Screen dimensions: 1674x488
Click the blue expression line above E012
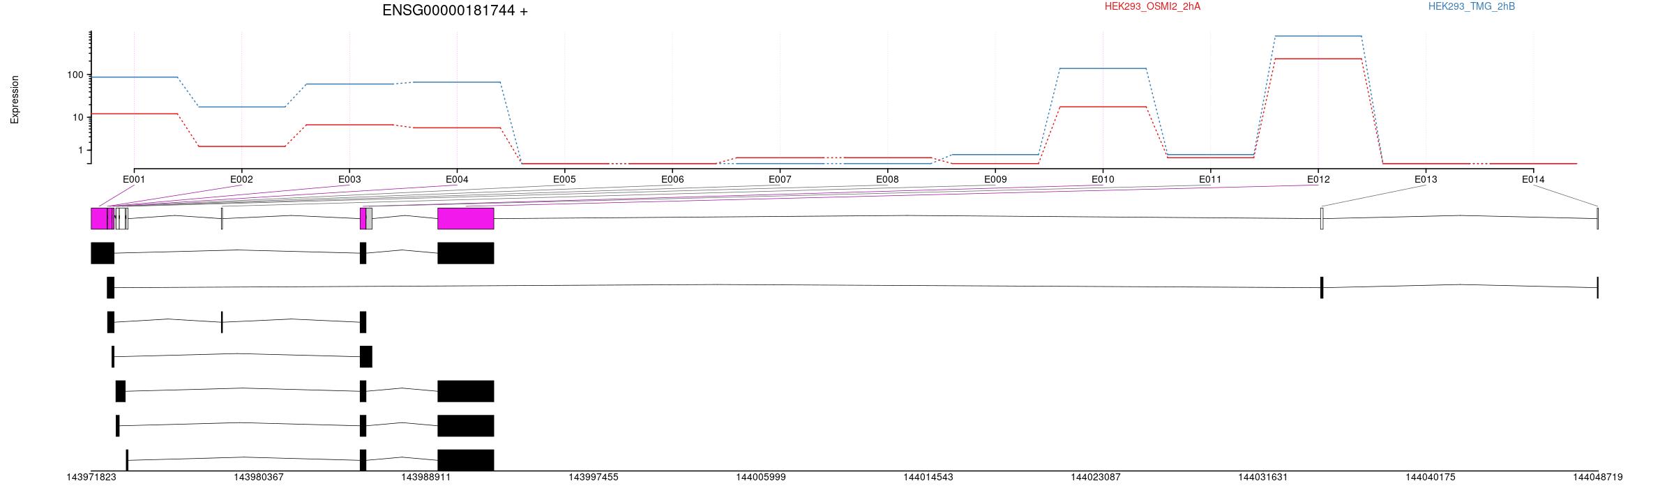pos(1318,36)
